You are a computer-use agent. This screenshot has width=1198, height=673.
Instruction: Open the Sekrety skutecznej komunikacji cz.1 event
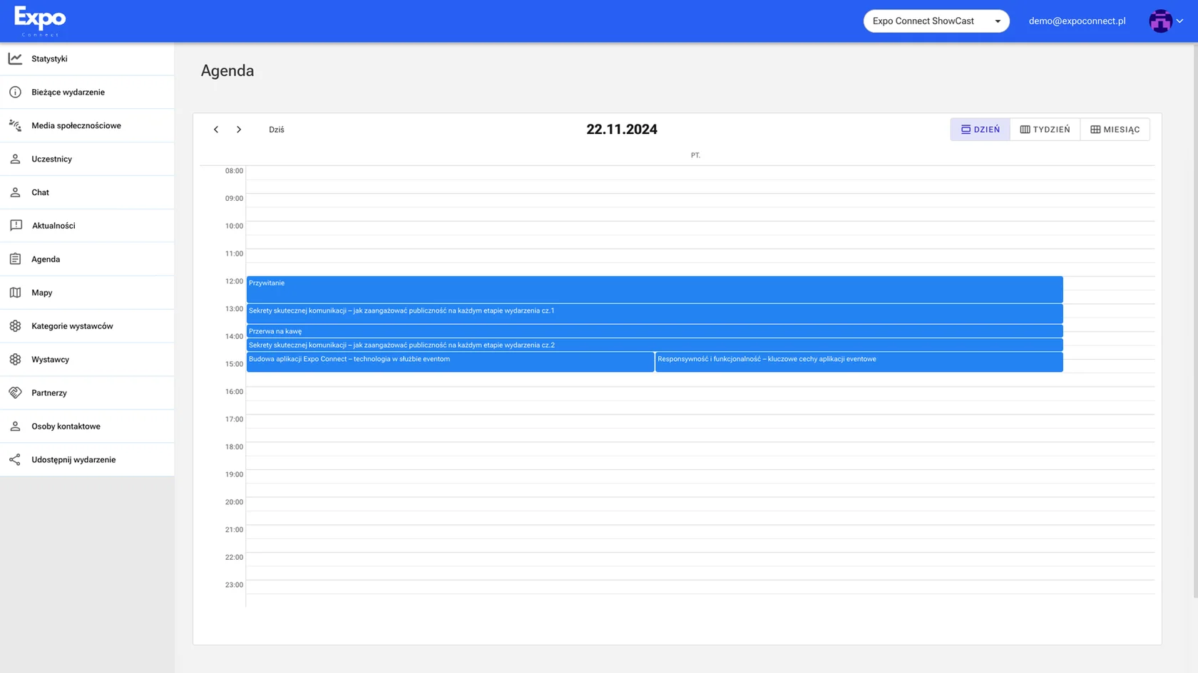point(655,313)
